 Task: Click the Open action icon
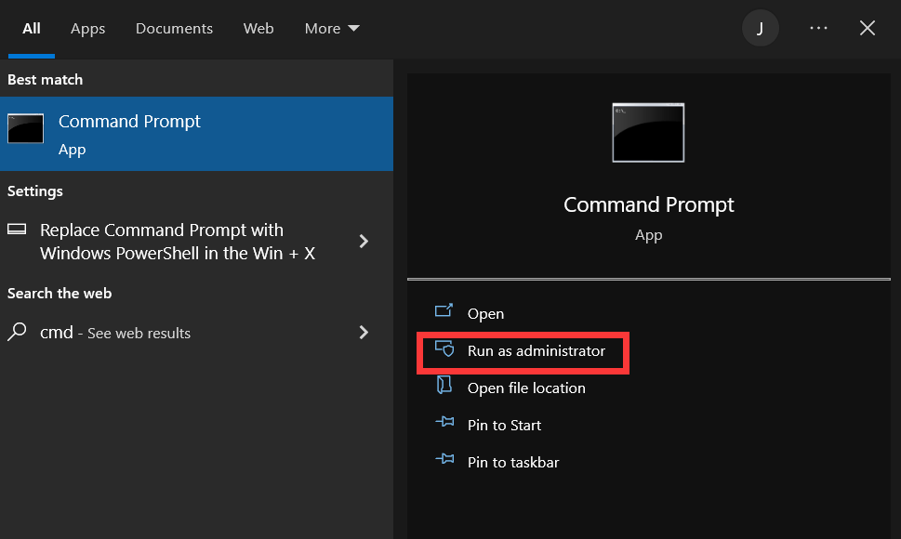click(x=444, y=310)
